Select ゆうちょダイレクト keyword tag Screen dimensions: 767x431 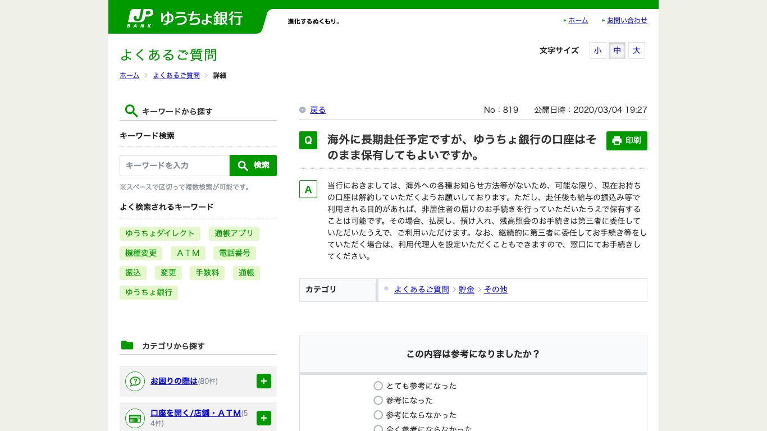point(160,233)
